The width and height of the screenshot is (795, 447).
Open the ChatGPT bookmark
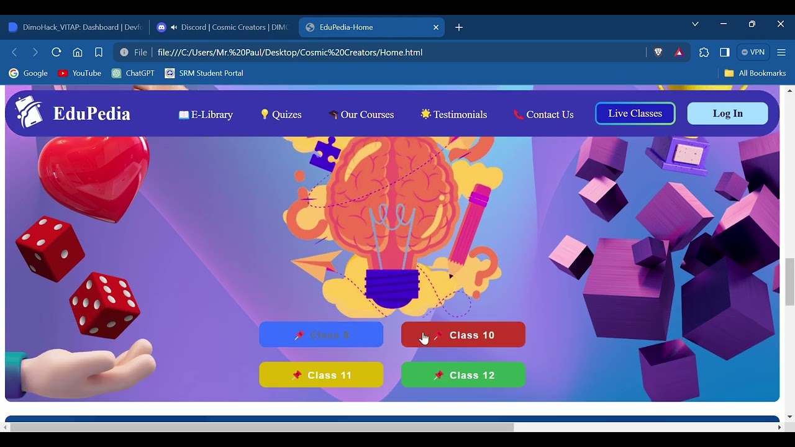(x=133, y=73)
